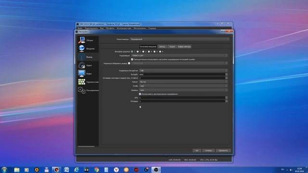This screenshot has width=308, height=173.
Task: Open File (Файл) menu in OBS window
Action: pyautogui.click(x=80, y=28)
